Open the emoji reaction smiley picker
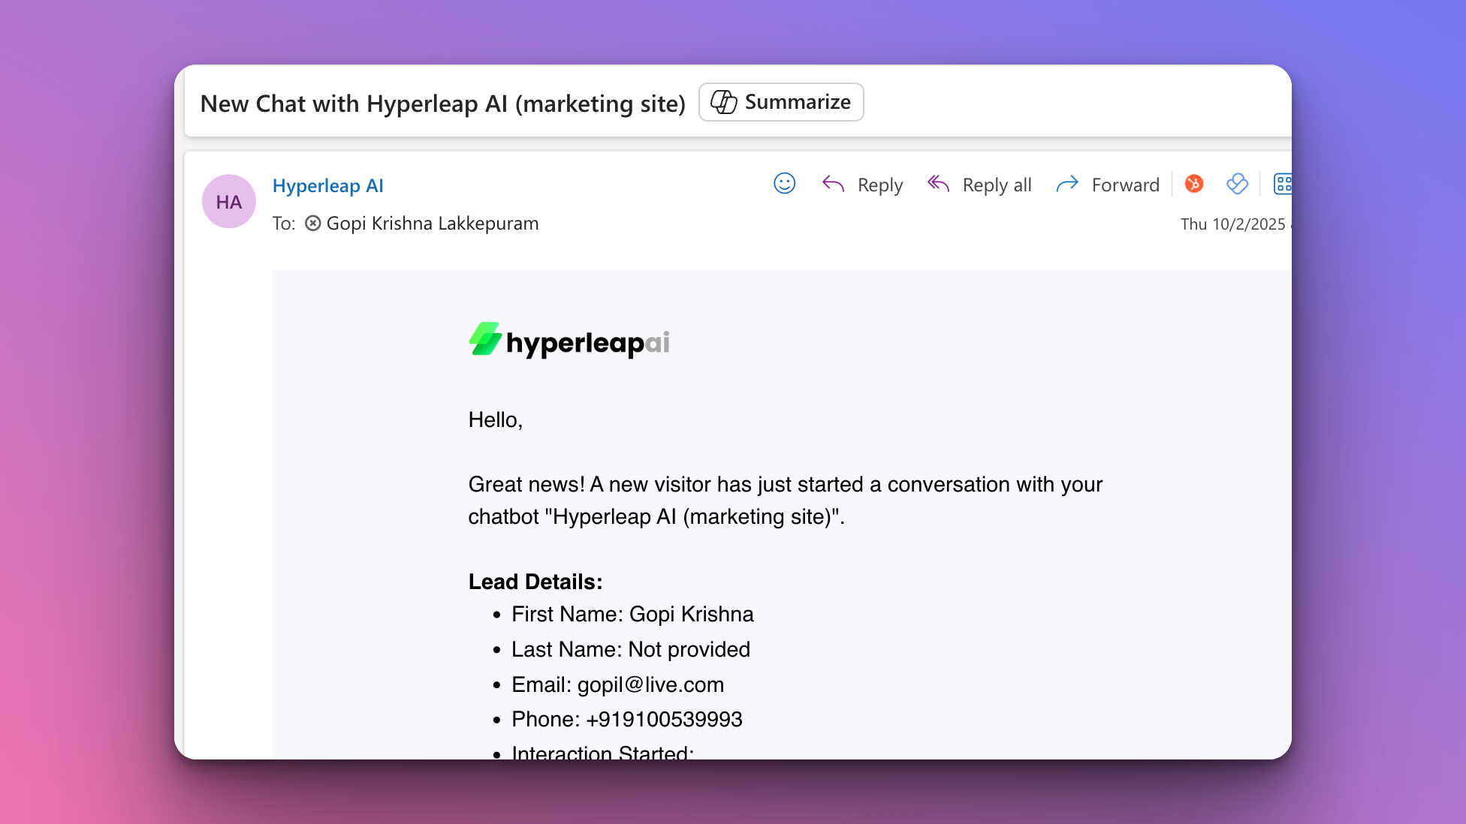Viewport: 1466px width, 824px height. tap(784, 184)
